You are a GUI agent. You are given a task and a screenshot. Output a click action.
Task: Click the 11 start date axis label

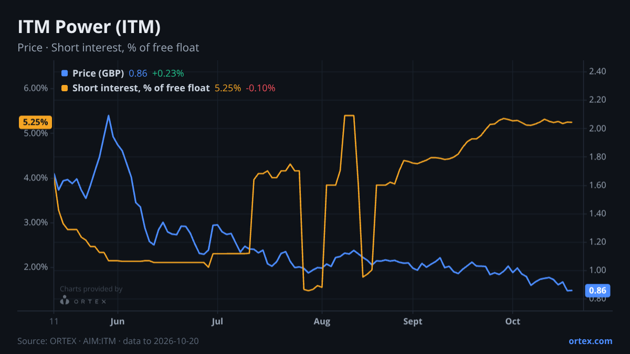point(54,321)
